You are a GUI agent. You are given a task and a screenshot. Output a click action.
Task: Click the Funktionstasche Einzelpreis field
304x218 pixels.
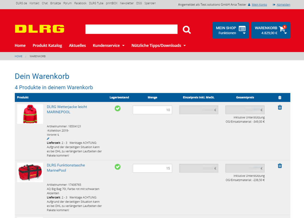click(199, 168)
